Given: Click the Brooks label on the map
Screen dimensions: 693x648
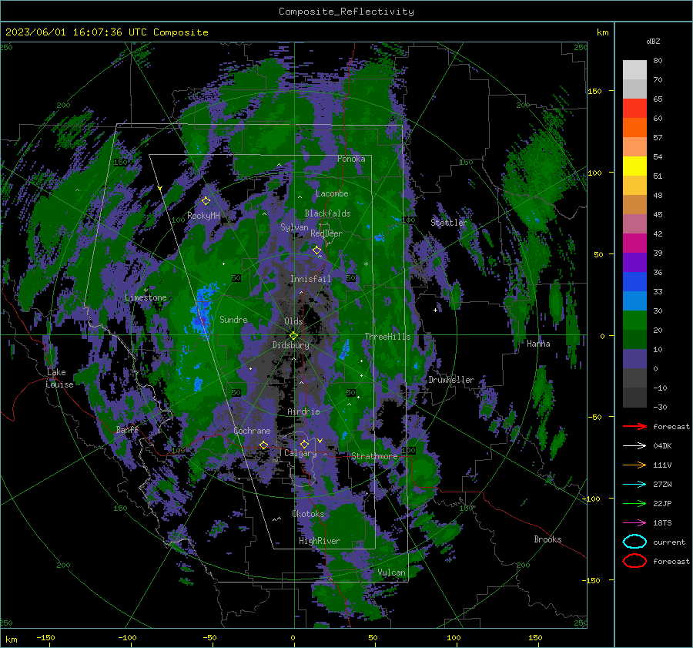Looking at the screenshot, I should [547, 539].
